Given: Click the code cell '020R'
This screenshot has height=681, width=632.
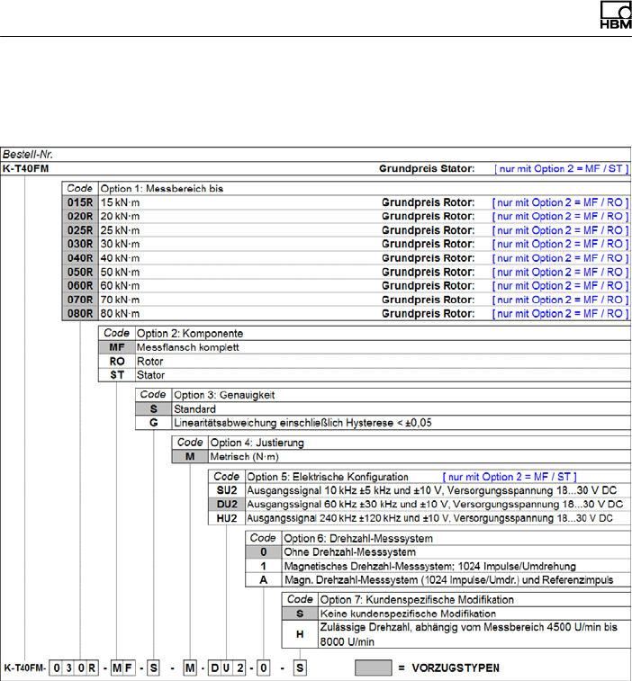Looking at the screenshot, I should pos(80,216).
